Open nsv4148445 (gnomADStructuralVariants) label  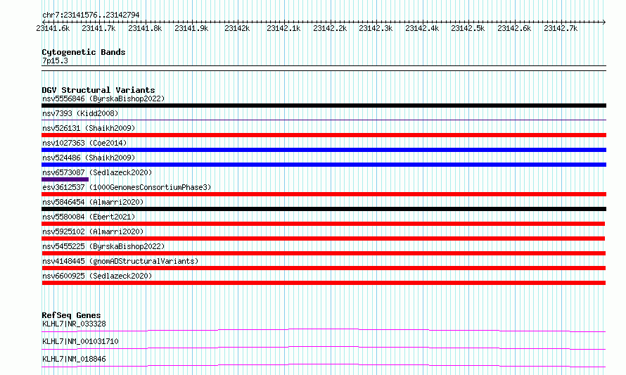(120, 262)
